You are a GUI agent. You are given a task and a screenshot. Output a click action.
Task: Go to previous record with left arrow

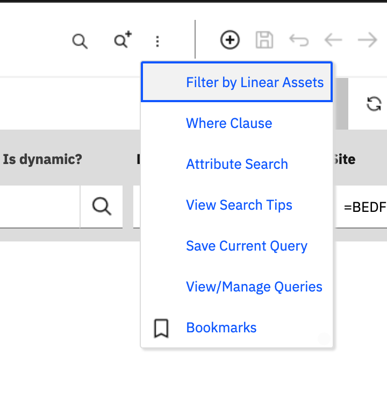click(x=333, y=40)
